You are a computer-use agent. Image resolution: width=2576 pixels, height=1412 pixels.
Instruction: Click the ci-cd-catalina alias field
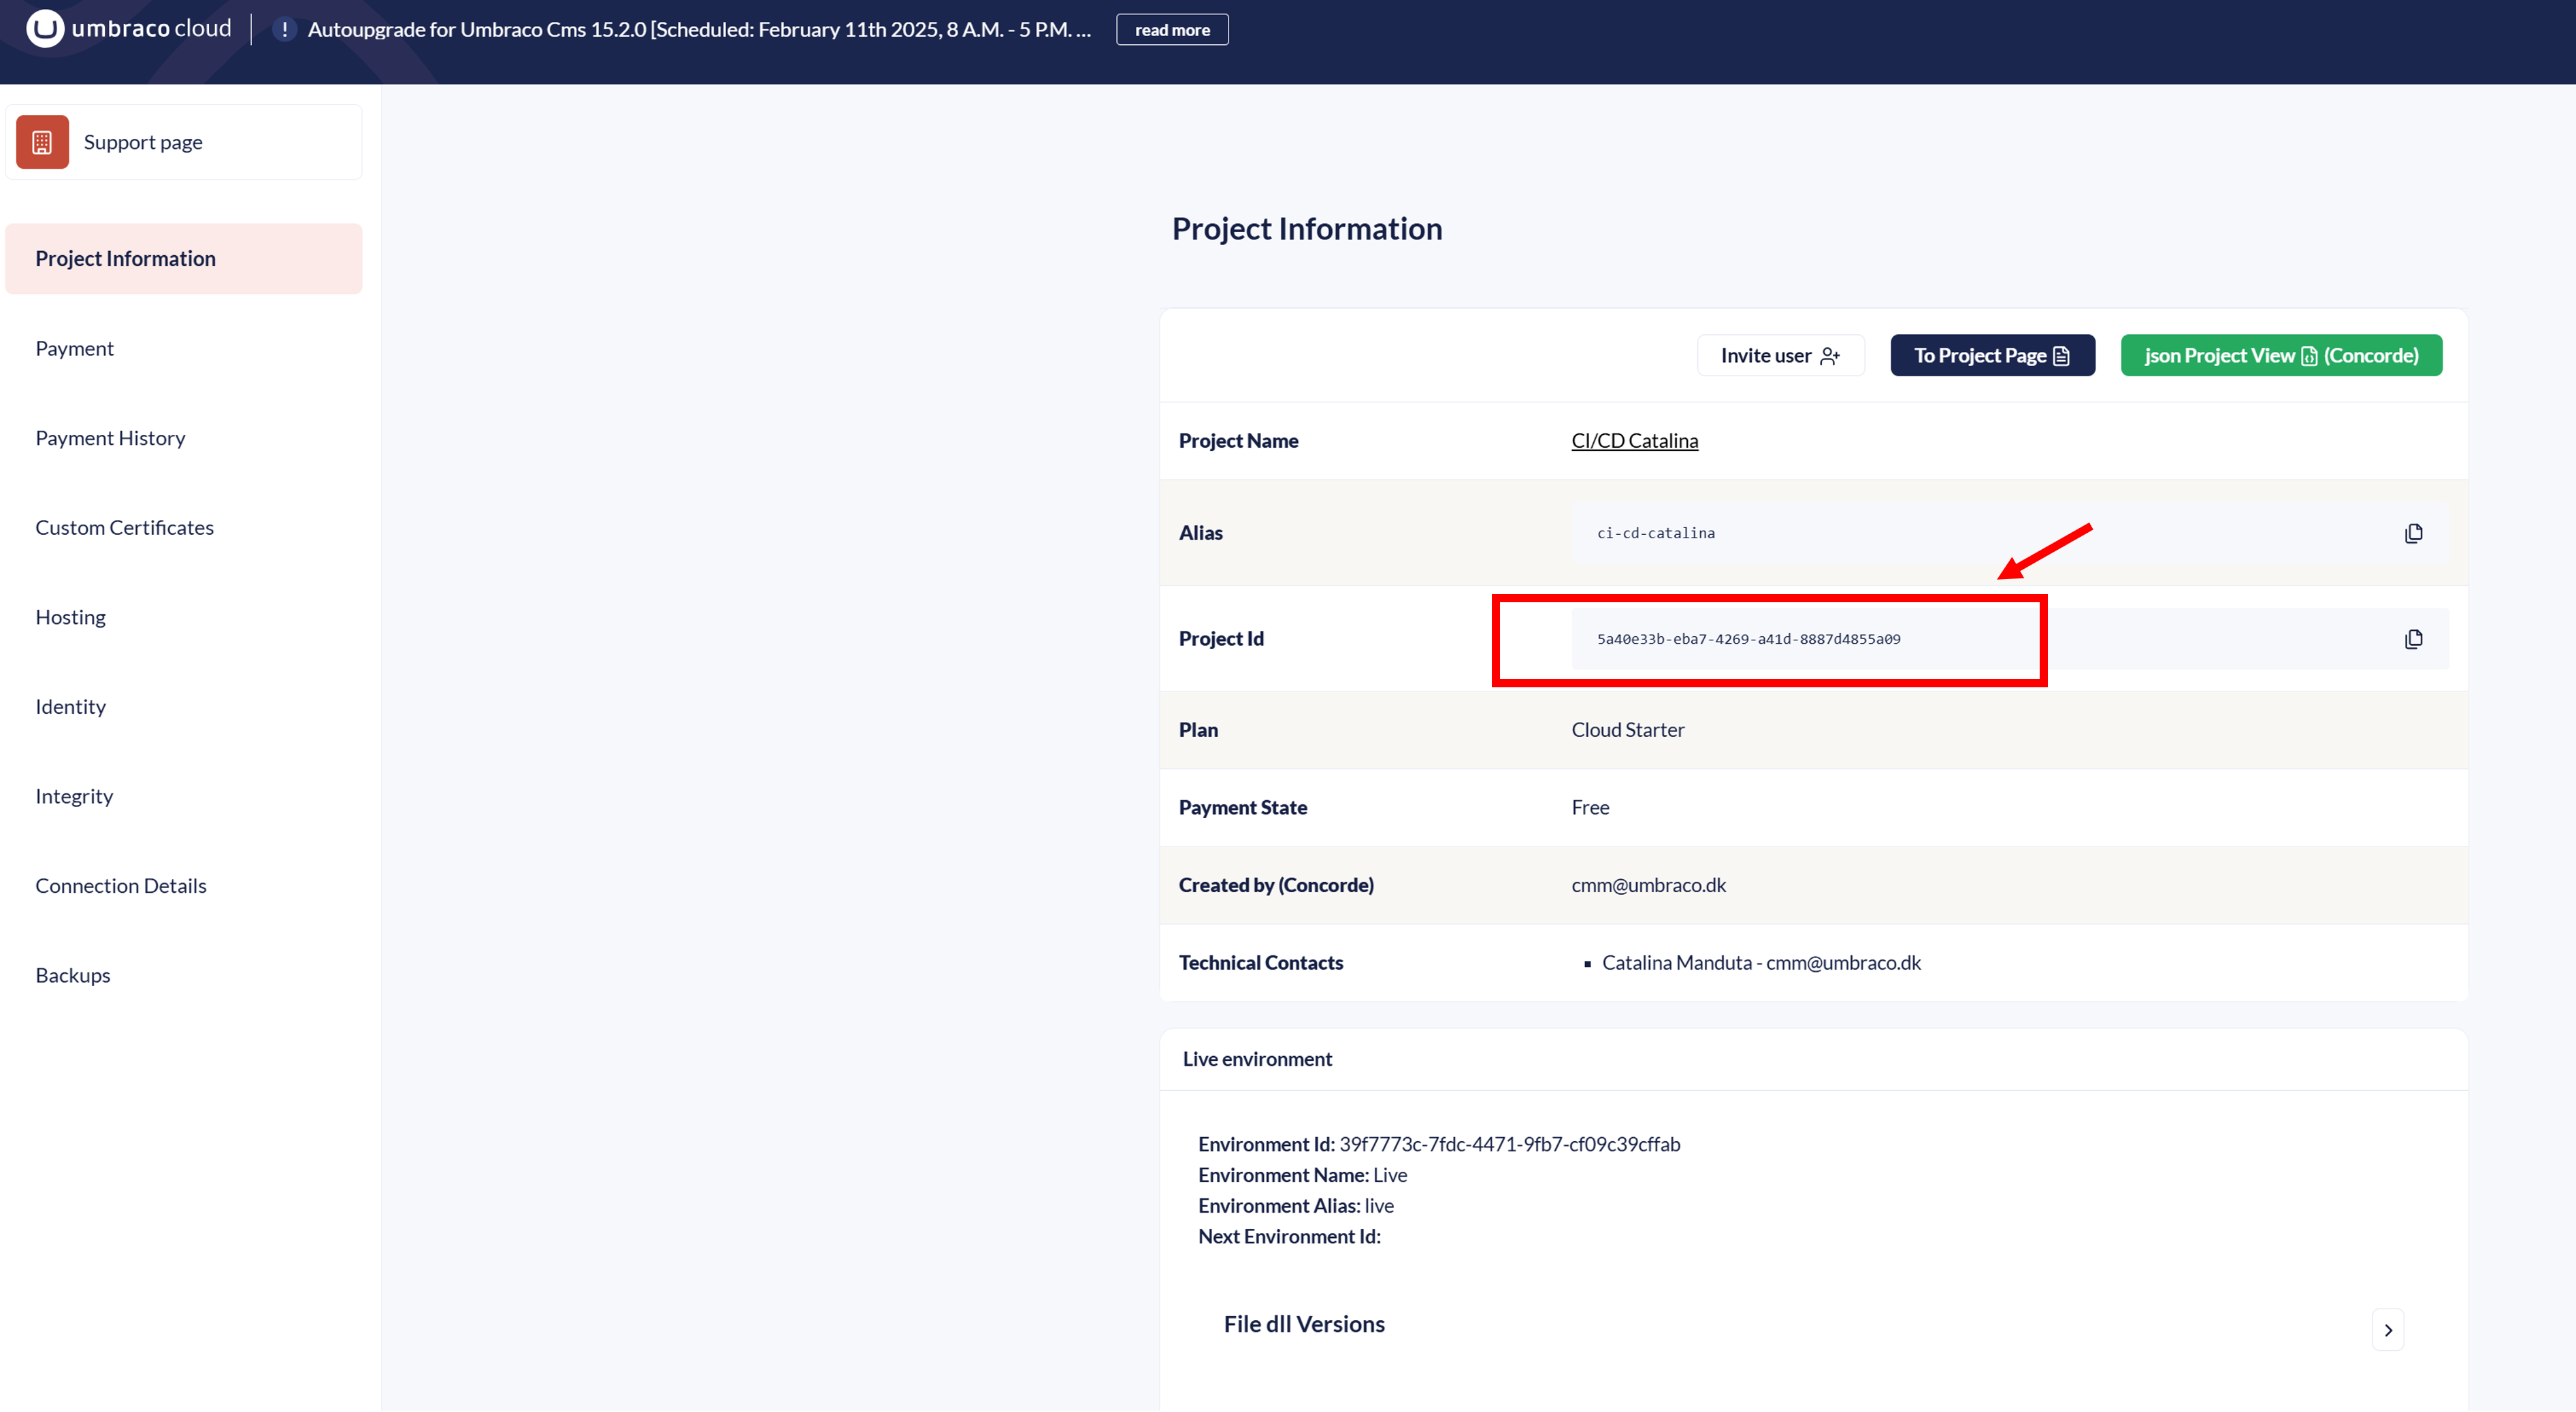[x=1656, y=533]
